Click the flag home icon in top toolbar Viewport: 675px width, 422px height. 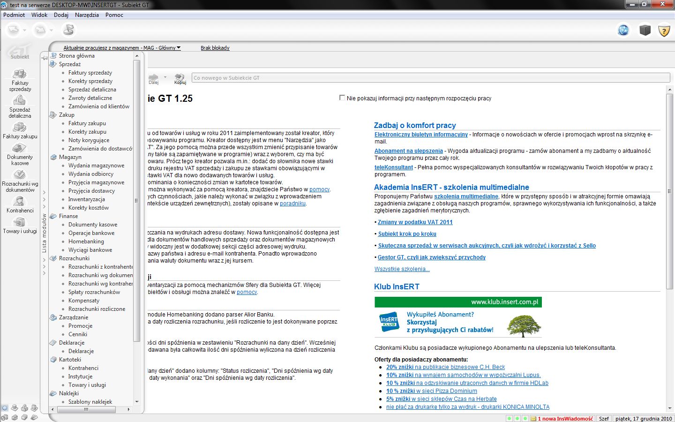(x=68, y=30)
